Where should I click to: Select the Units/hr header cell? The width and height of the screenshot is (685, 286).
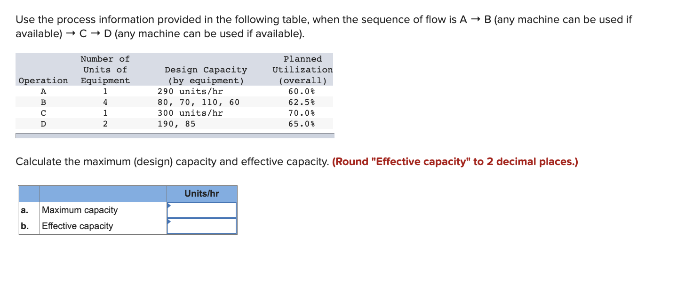(x=201, y=193)
